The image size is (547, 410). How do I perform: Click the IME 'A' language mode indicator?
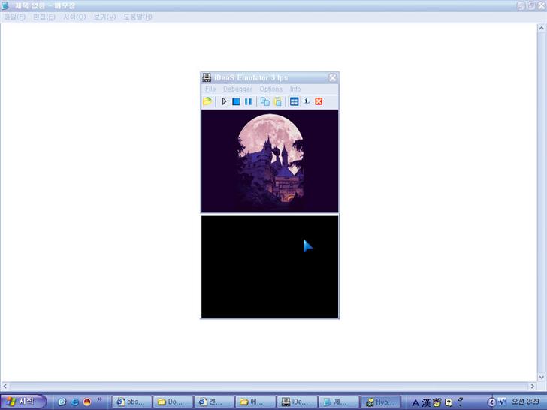415,403
